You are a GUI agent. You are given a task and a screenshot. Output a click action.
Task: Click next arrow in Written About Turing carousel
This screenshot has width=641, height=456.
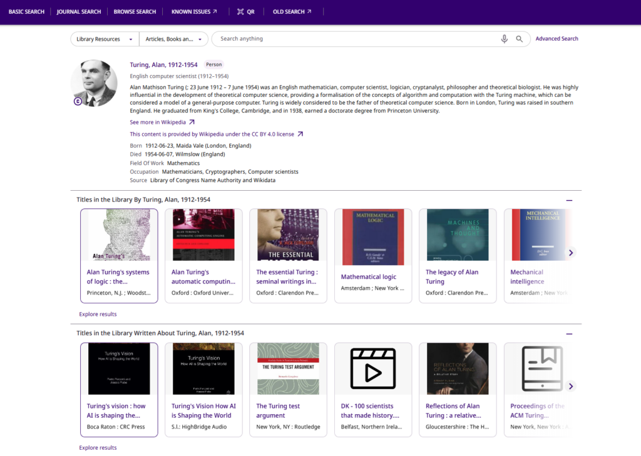(571, 386)
